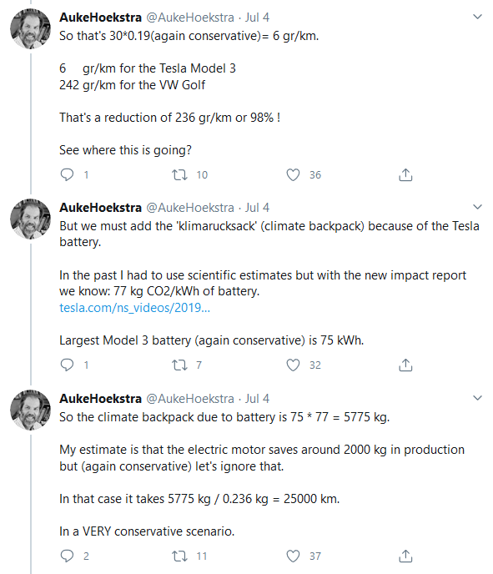
Task: Open the Jul 4 timestamp on the second tweet
Action: [x=257, y=208]
